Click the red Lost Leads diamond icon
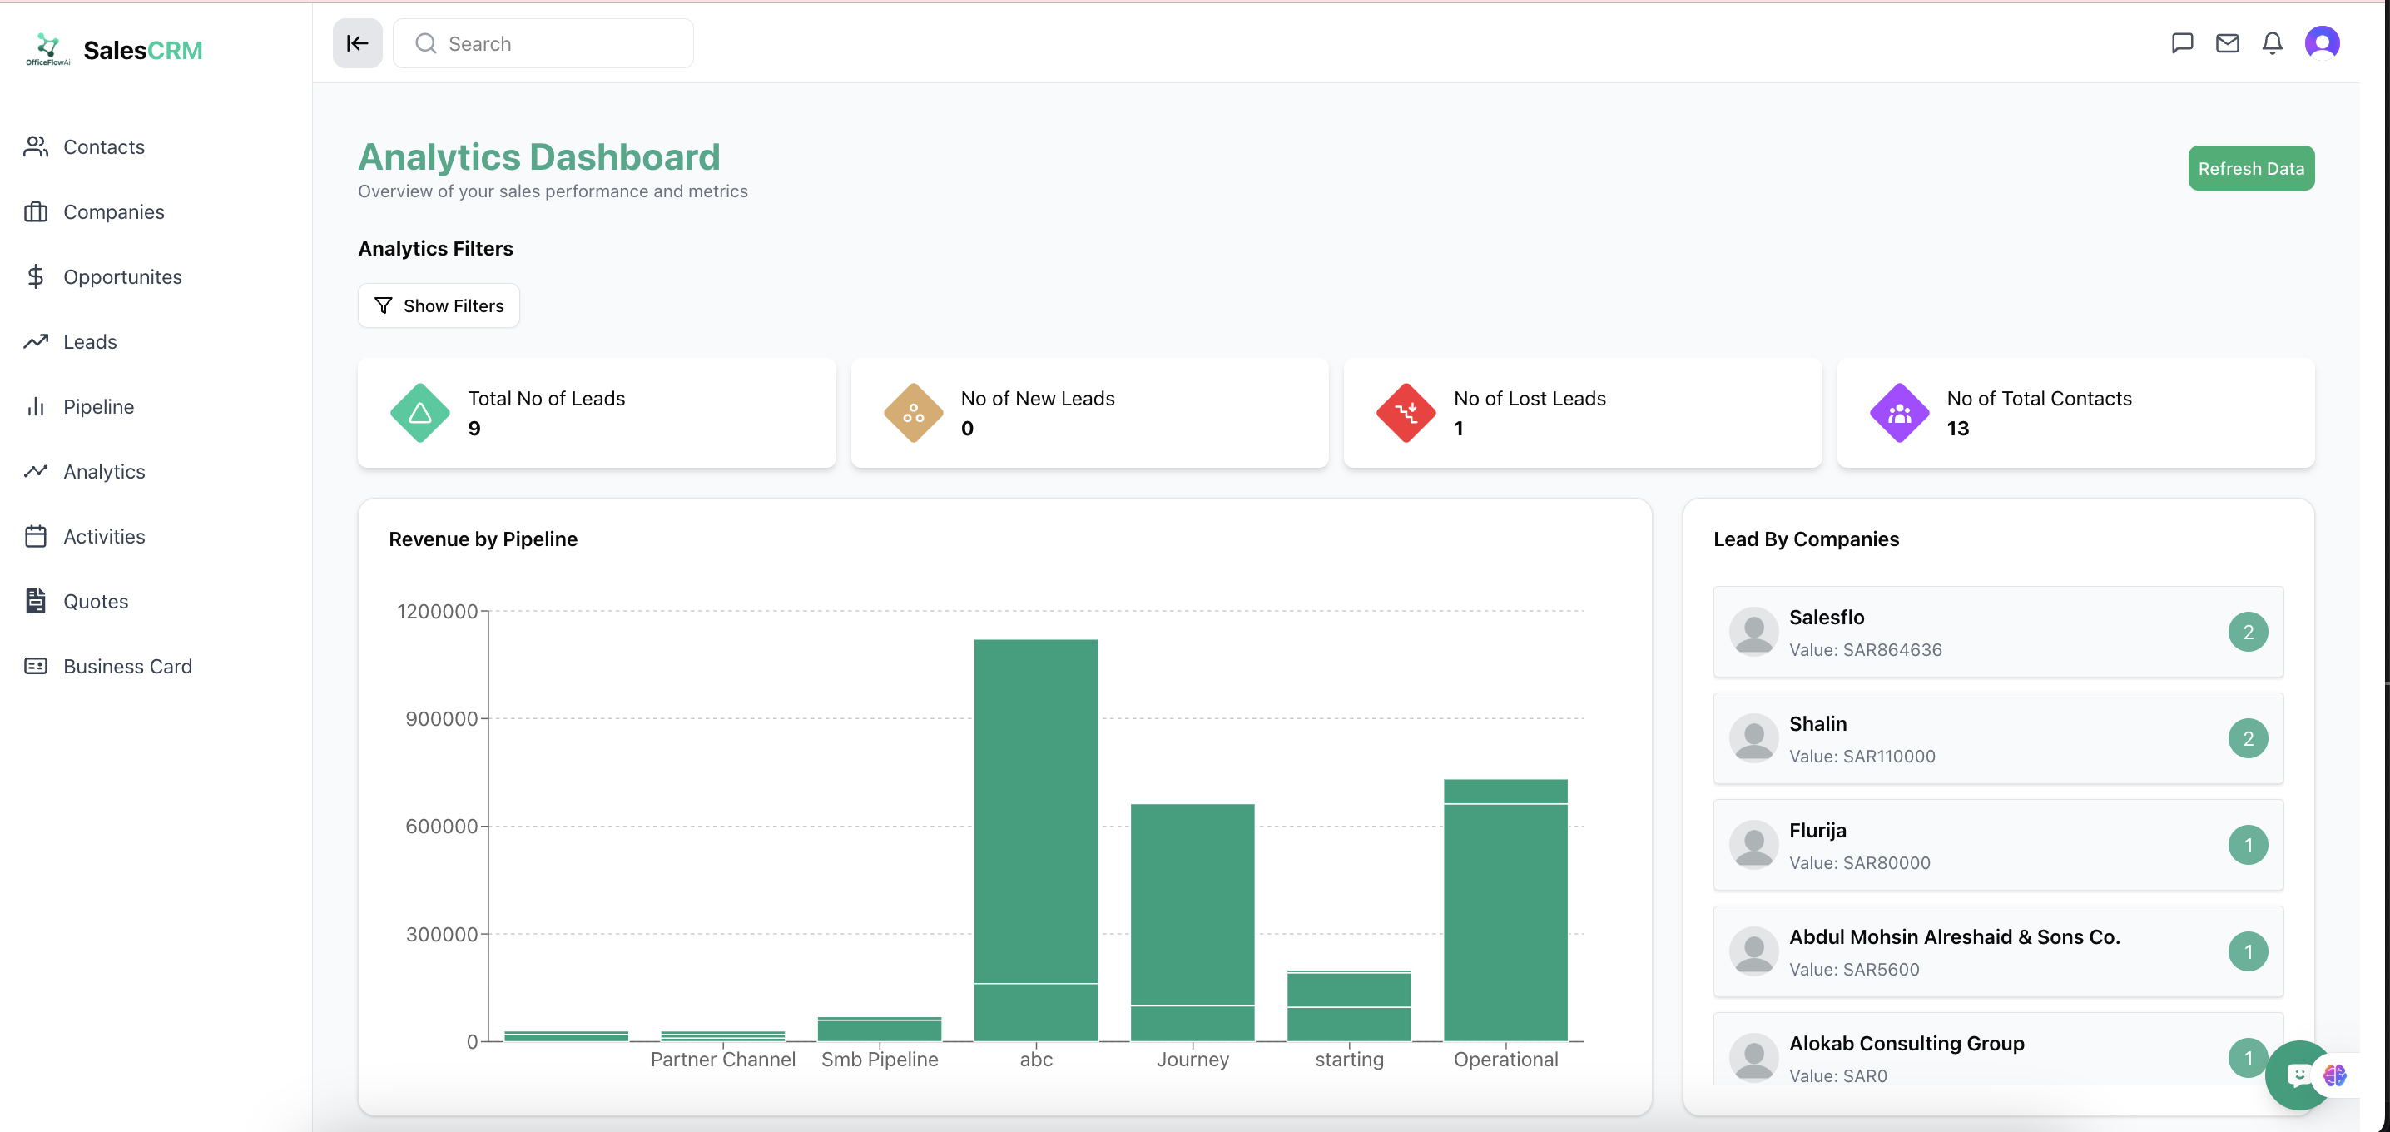Image resolution: width=2390 pixels, height=1132 pixels. [1406, 413]
